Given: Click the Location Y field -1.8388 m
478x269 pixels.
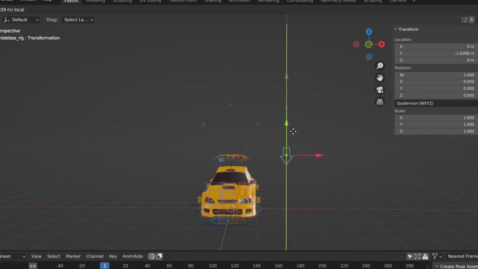Looking at the screenshot, I should (436, 54).
